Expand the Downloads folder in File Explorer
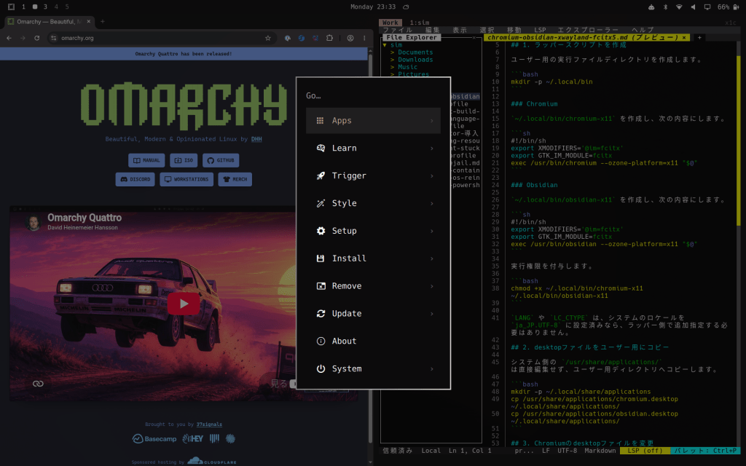 pos(393,60)
